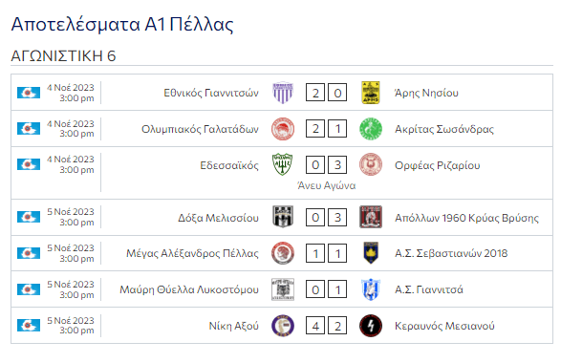Click the league flag icon in the first row
The width and height of the screenshot is (561, 363).
29,93
